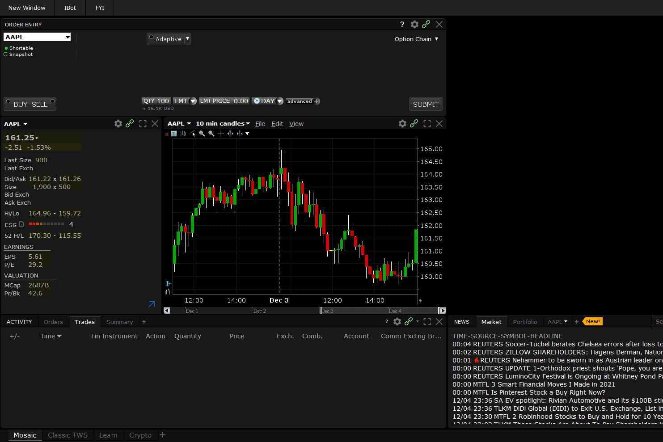Click chart panel link chain icon
This screenshot has width=663, height=442.
point(414,124)
